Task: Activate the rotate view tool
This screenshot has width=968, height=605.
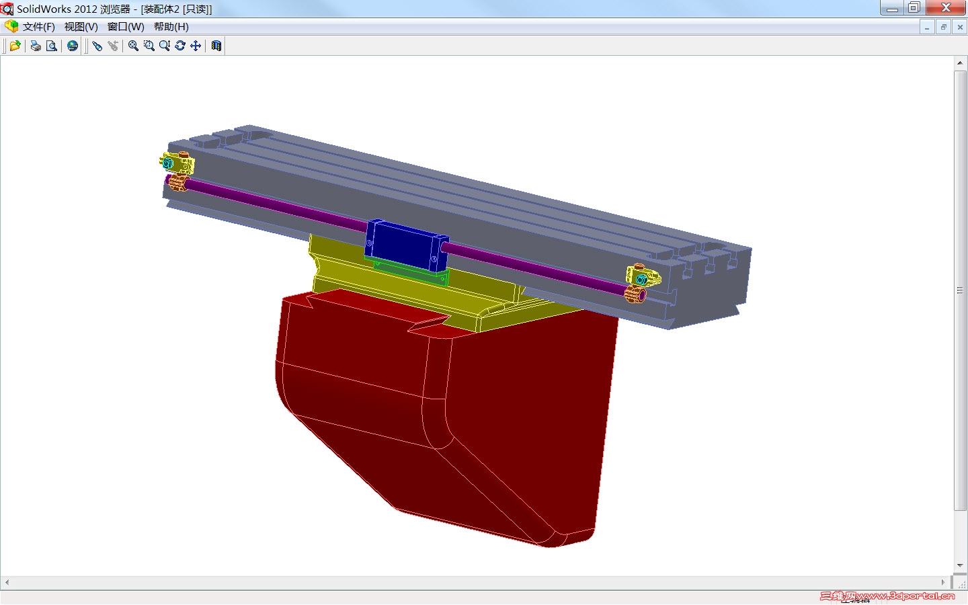Action: tap(179, 46)
